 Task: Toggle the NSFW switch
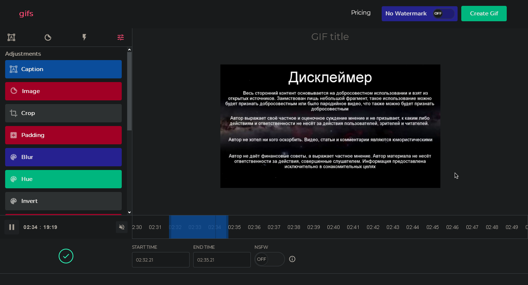pyautogui.click(x=269, y=259)
